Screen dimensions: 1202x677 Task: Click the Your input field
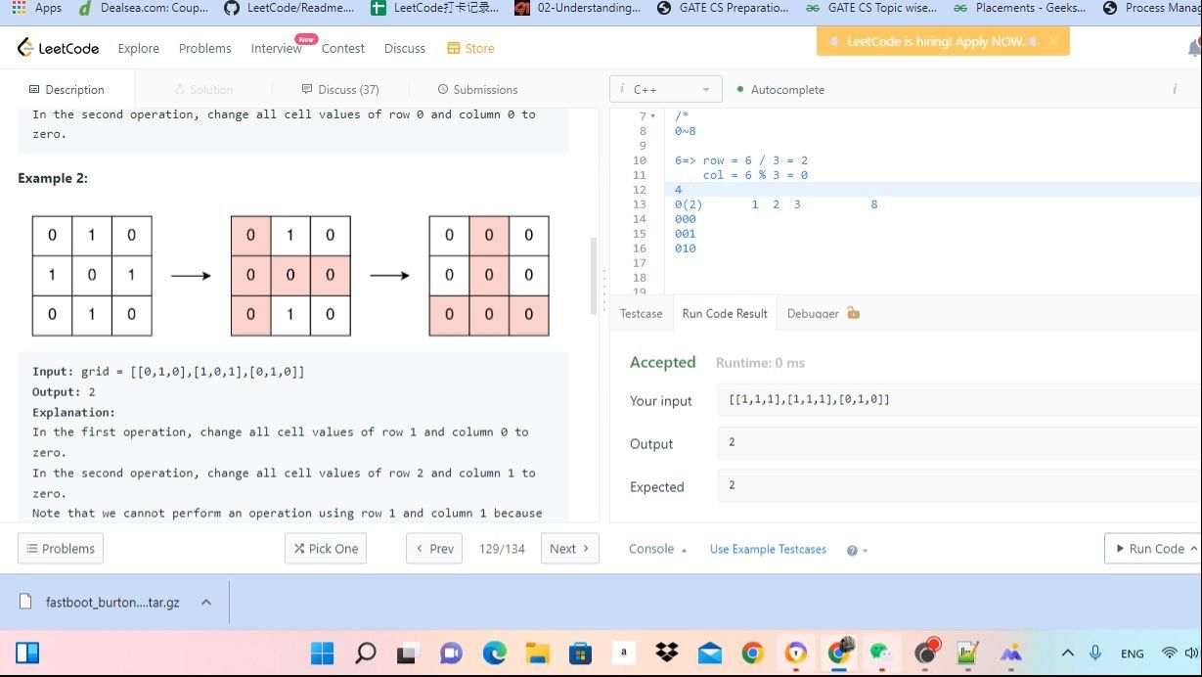click(x=958, y=400)
